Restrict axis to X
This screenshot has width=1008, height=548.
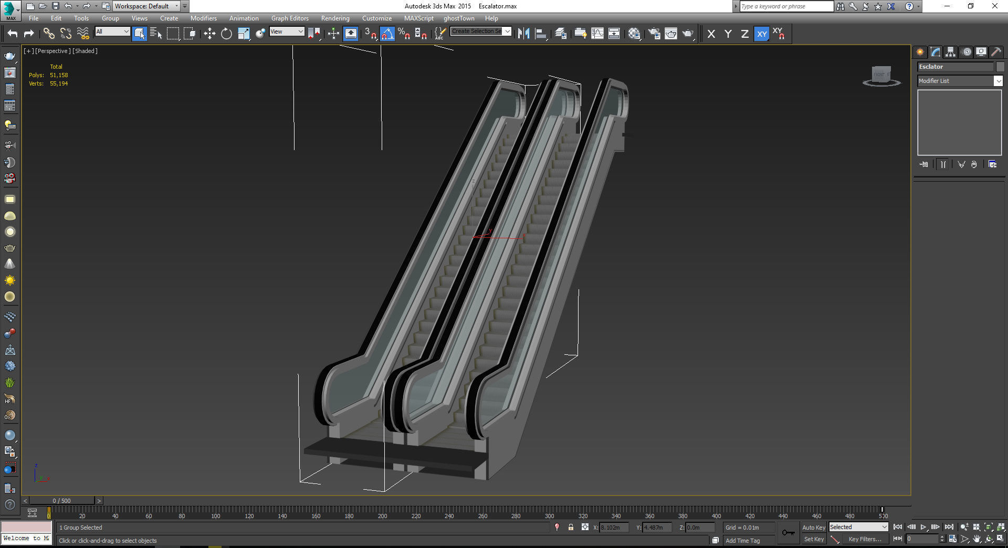coord(711,34)
